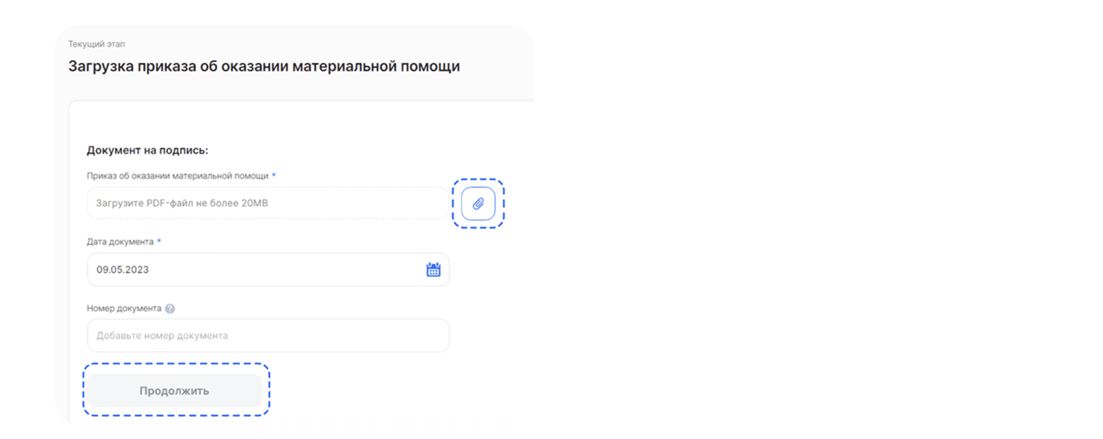Click the paperclip attach file icon

478,203
